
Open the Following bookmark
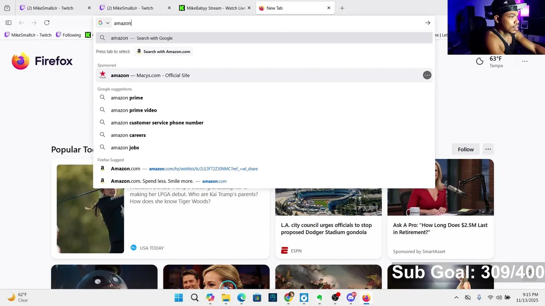[x=69, y=35]
